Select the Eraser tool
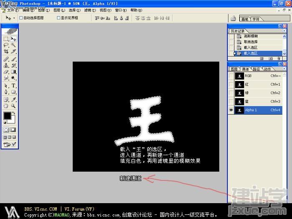This screenshot has height=219, width=292. [6, 72]
